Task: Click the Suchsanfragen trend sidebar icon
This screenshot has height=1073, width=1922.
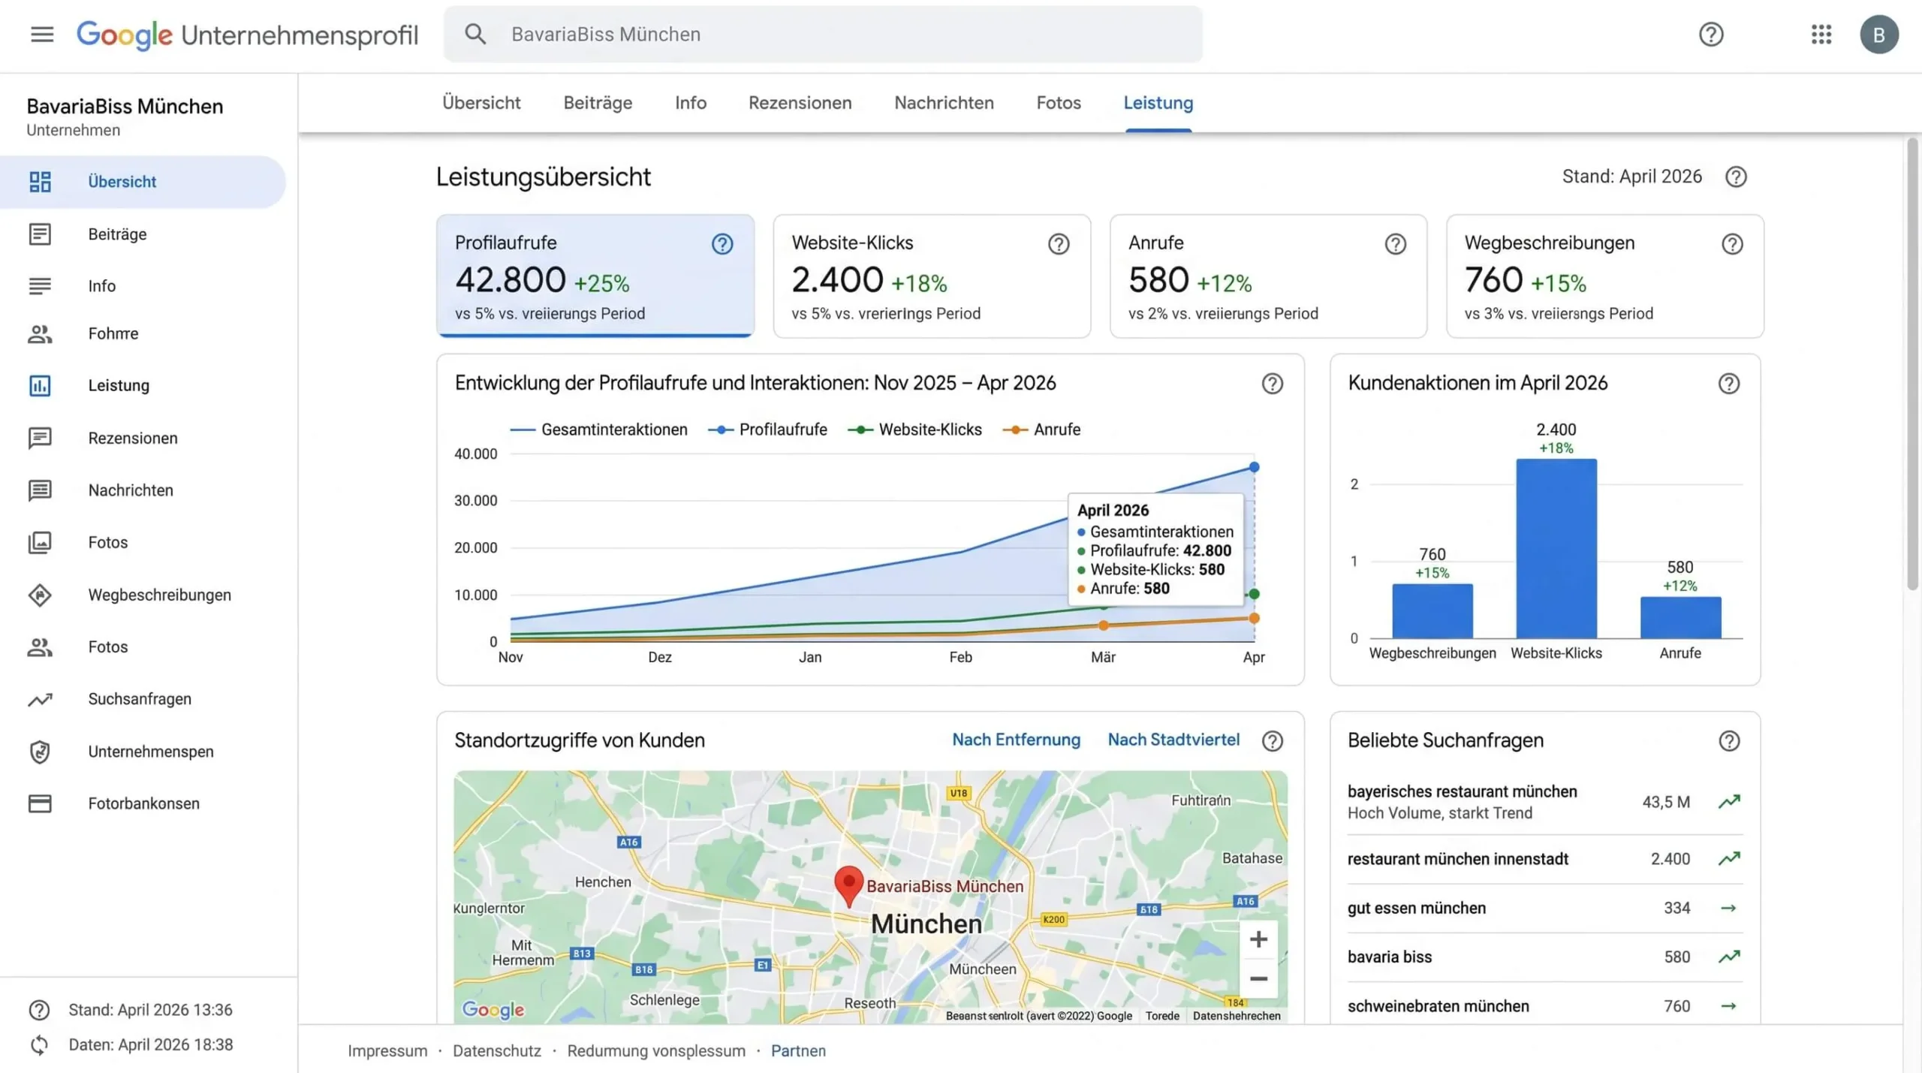Action: (x=40, y=699)
